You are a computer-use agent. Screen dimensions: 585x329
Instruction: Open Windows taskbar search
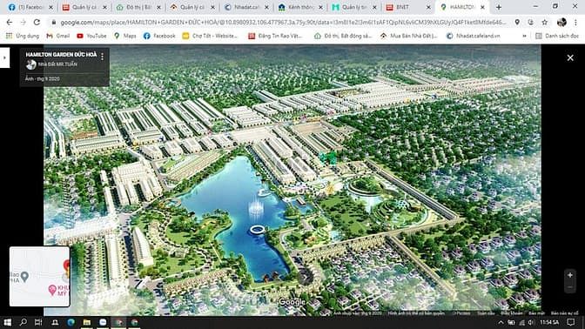point(24,322)
